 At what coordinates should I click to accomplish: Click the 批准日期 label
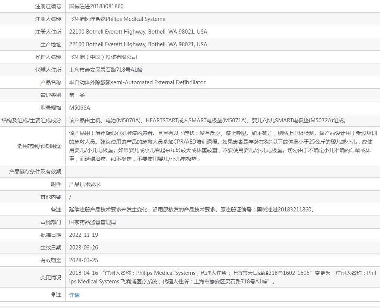51,235
